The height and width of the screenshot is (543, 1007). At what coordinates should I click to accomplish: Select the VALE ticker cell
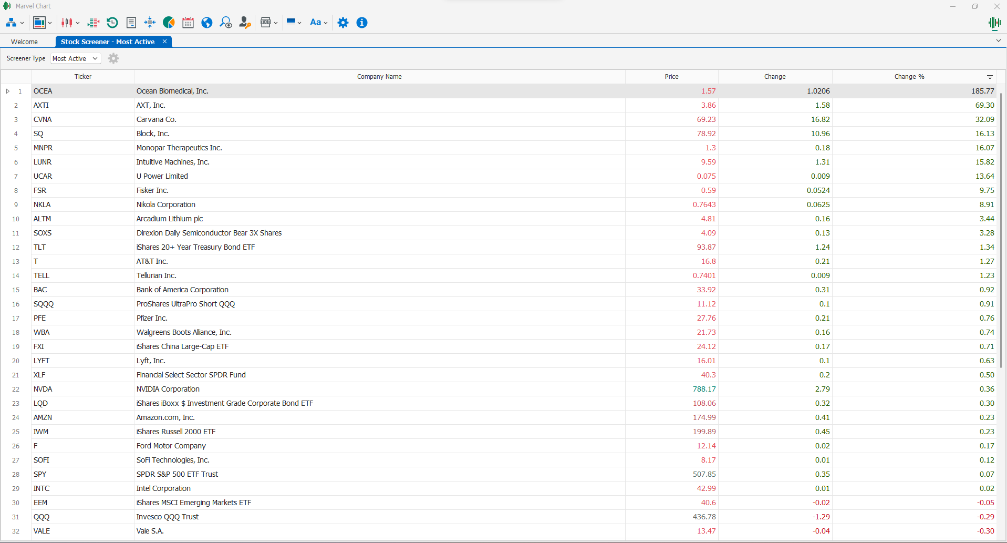(82, 531)
